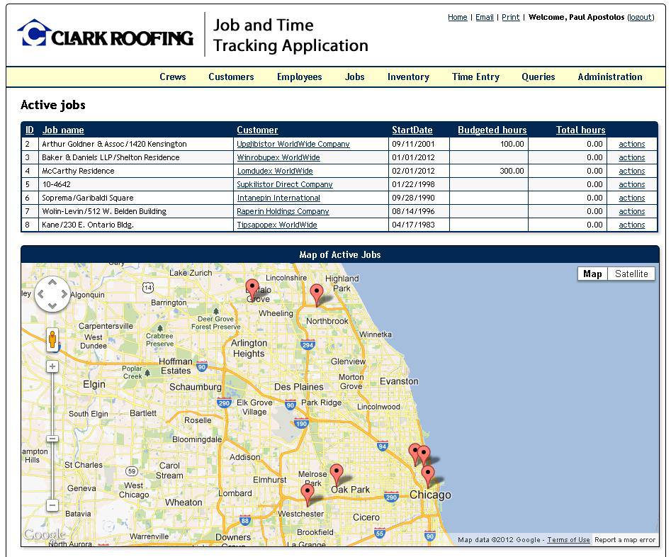The height and width of the screenshot is (557, 671).
Task: Open the Jobs menu
Action: click(355, 77)
